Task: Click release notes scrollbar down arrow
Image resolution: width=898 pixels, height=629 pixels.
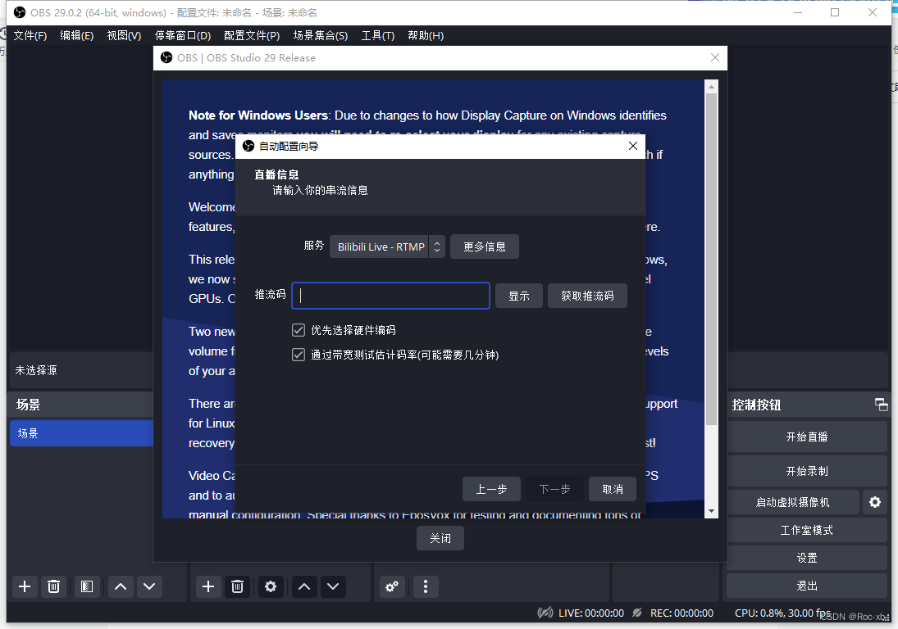Action: point(711,511)
